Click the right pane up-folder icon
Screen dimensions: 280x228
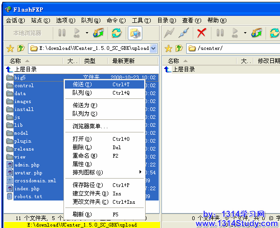point(179,48)
